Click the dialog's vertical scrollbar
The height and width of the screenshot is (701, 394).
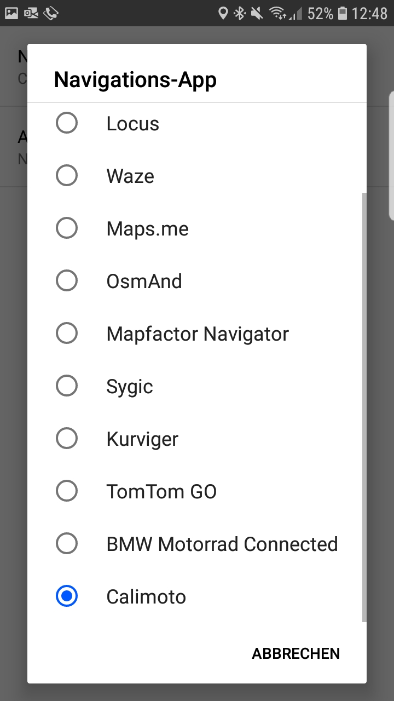point(364,407)
